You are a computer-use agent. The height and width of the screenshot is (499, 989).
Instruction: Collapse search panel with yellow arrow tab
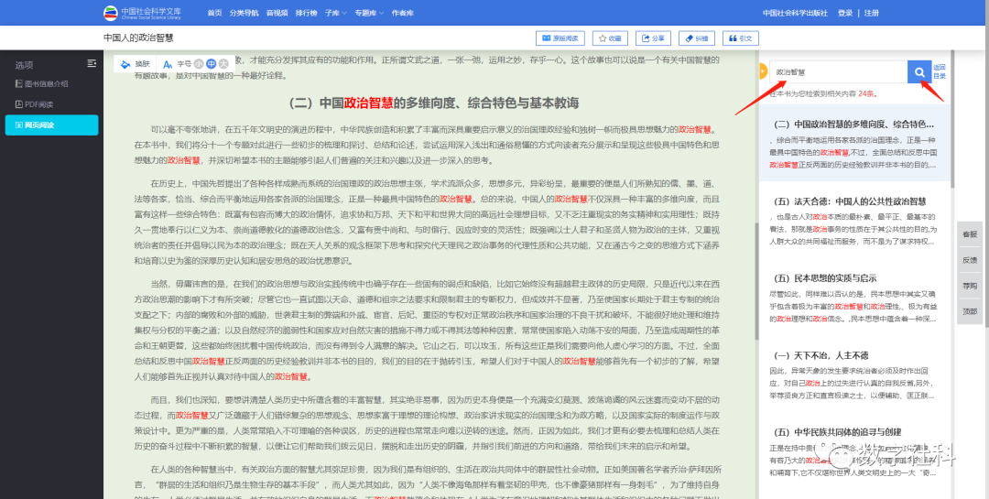coord(762,71)
